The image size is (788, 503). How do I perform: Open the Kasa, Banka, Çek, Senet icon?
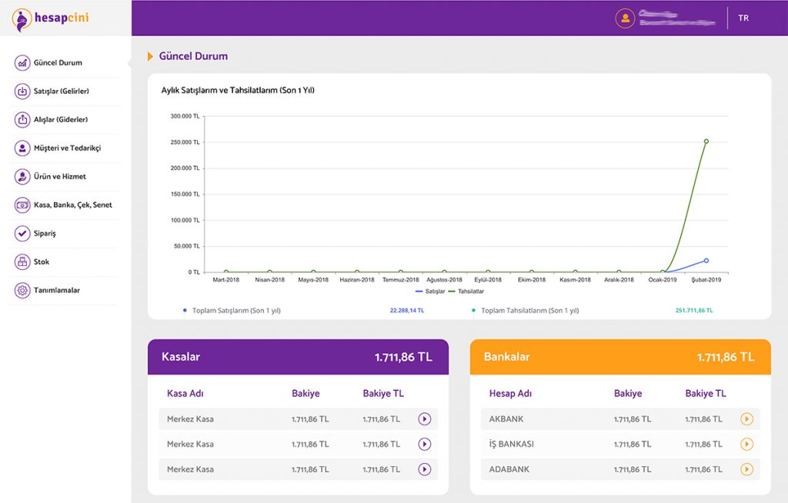point(22,205)
